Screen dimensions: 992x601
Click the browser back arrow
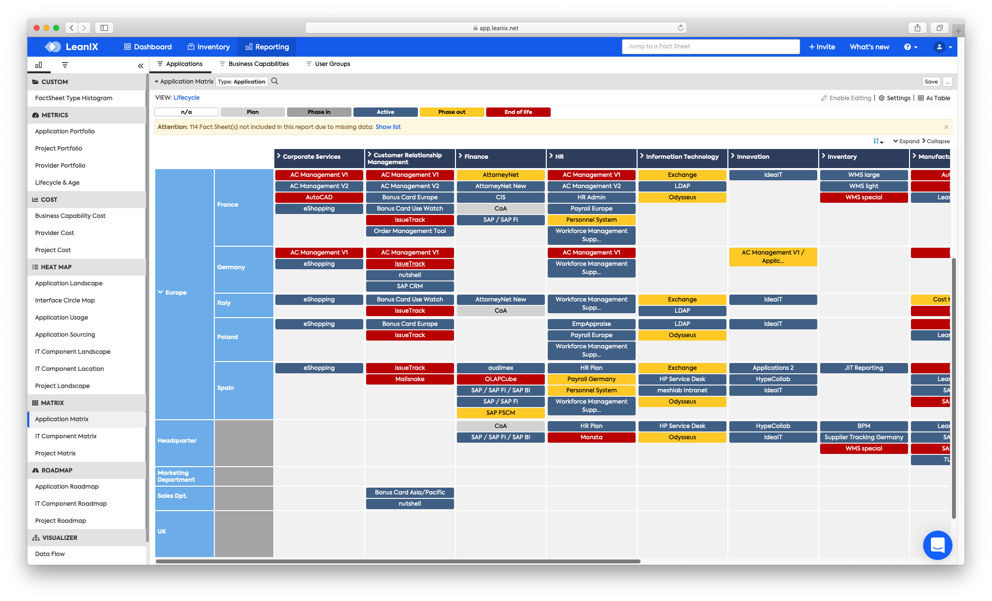coord(72,28)
